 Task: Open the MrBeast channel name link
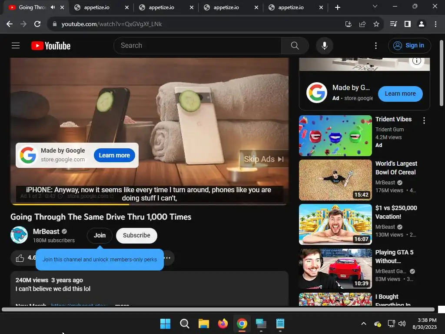tap(46, 231)
